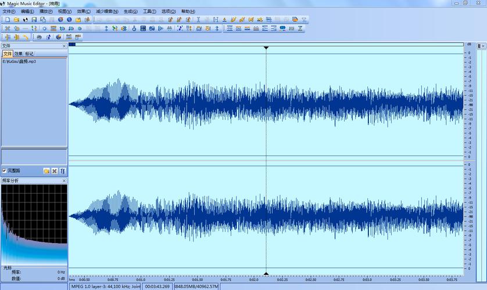Click the Save As copy icon

(43, 20)
